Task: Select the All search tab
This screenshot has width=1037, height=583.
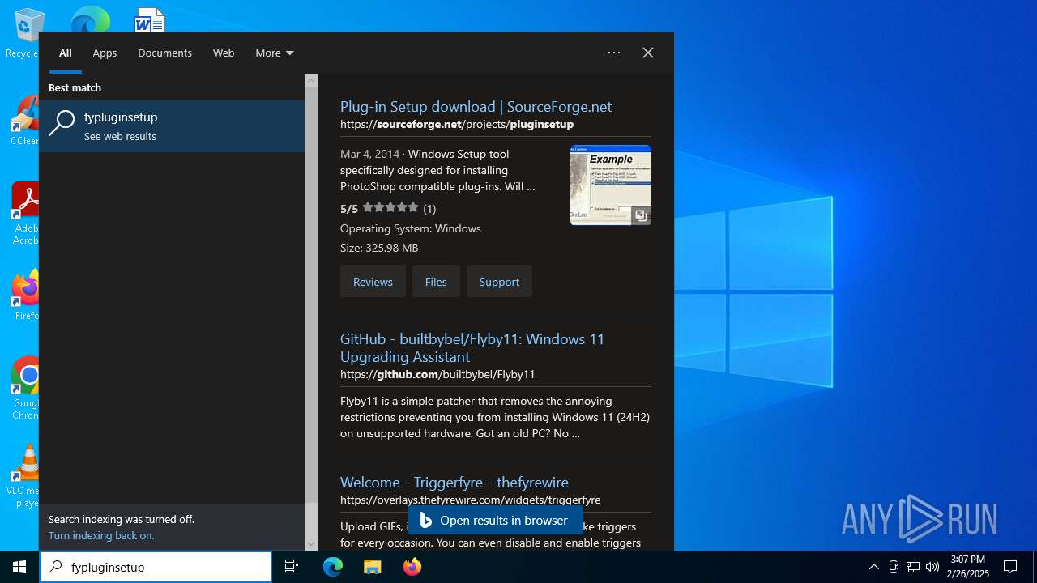Action: coord(66,53)
